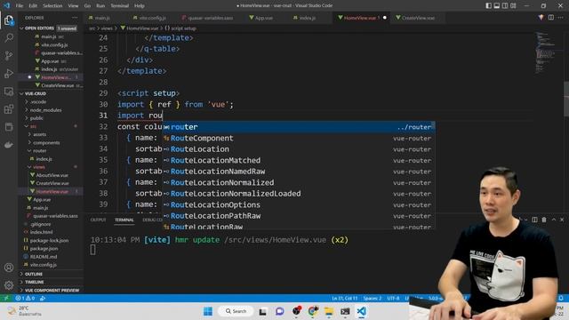Viewport: 569px width, 320px height.
Task: Open package.json in file tree
Action: point(44,249)
